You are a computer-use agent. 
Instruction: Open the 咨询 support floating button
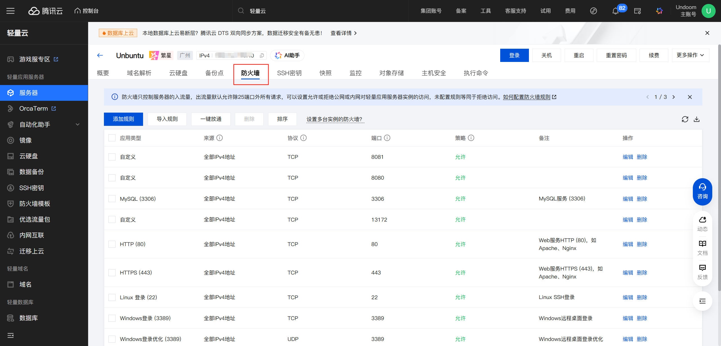(x=702, y=192)
